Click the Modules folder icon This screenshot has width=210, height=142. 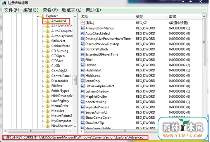(x=48, y=111)
